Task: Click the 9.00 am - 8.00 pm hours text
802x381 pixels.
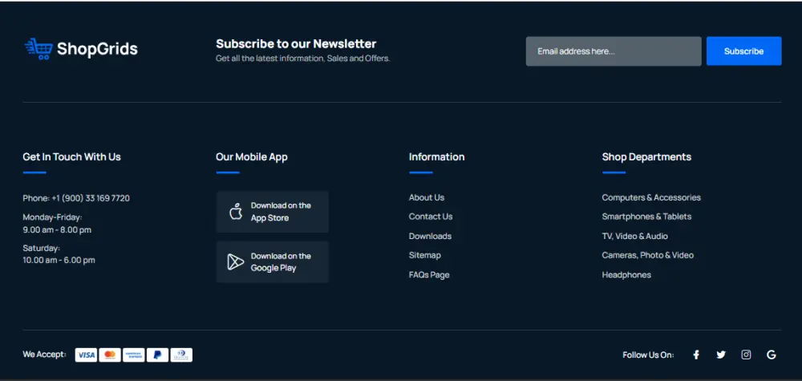Action: pyautogui.click(x=57, y=229)
